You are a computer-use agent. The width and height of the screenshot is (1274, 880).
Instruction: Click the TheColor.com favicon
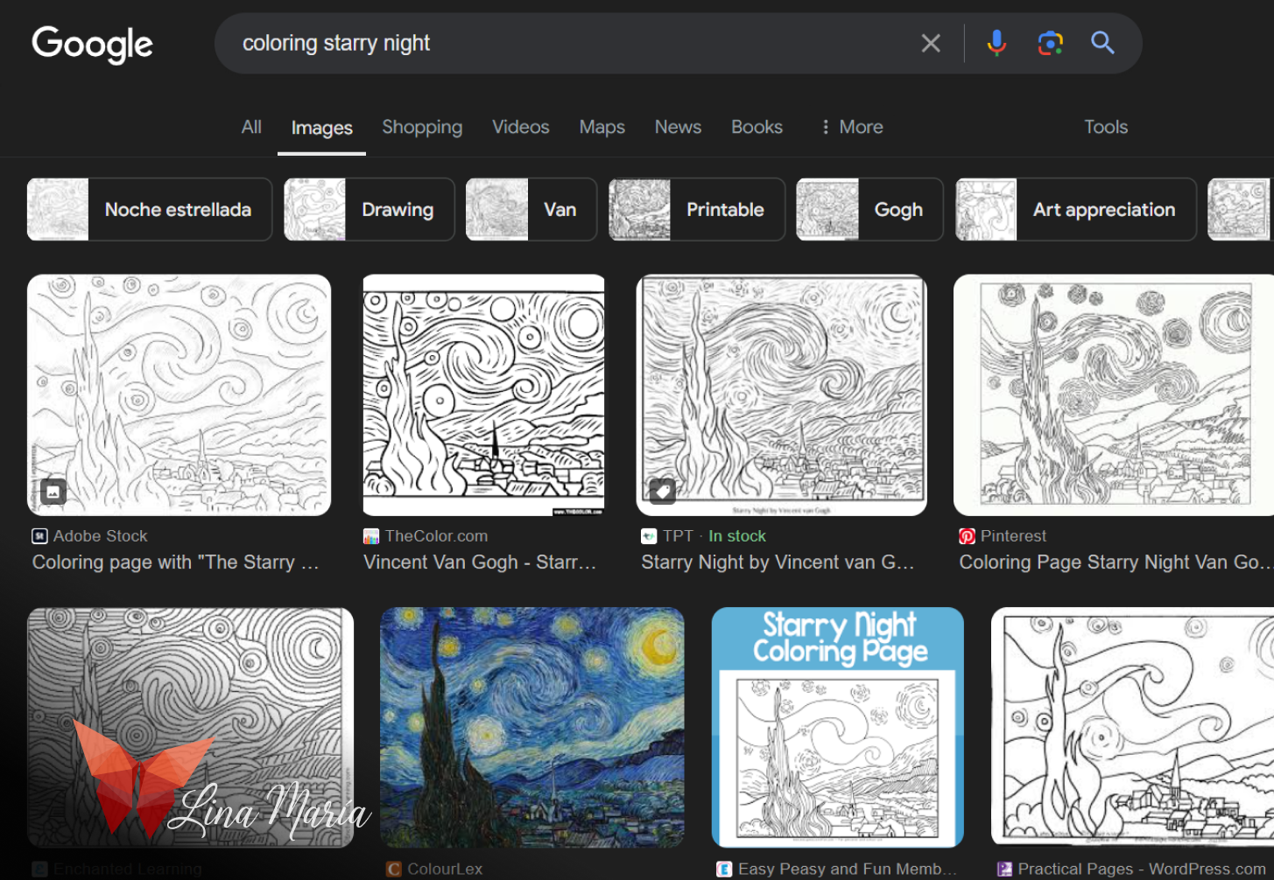371,536
